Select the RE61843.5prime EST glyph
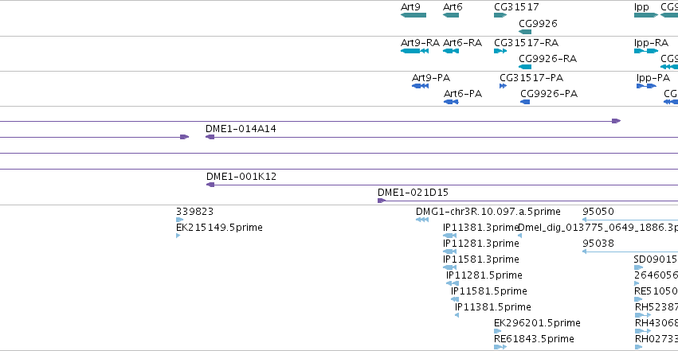 (500, 347)
